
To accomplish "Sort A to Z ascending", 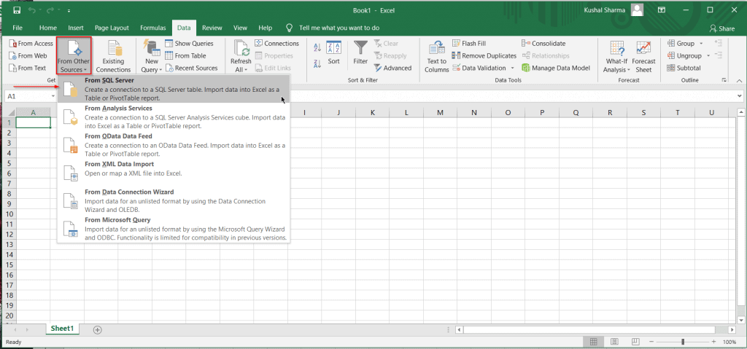I will [x=317, y=47].
